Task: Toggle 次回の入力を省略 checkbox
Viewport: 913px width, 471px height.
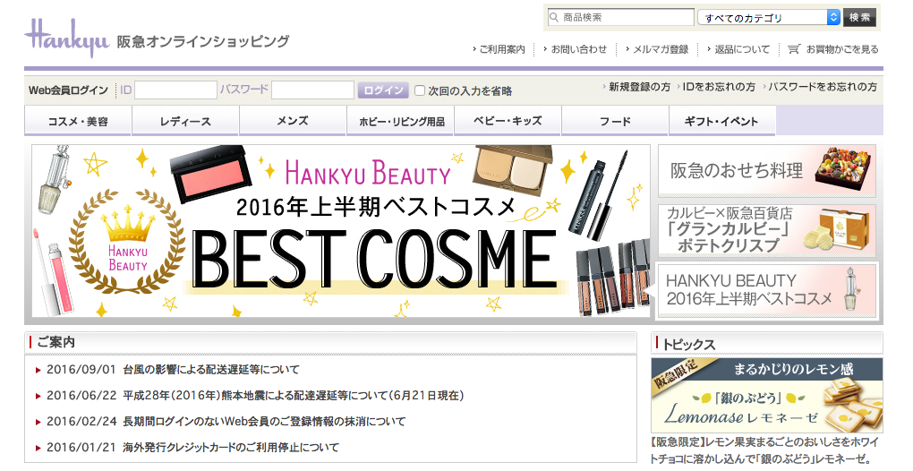Action: [419, 90]
